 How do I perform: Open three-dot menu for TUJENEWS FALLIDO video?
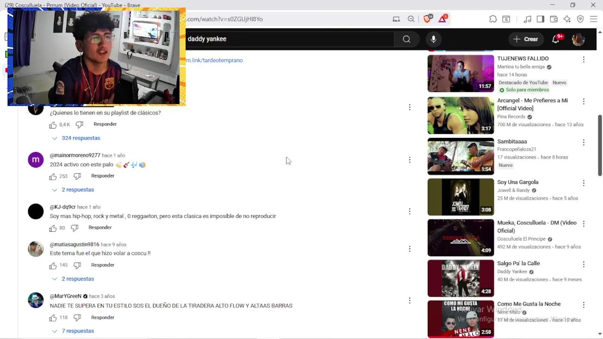point(584,59)
